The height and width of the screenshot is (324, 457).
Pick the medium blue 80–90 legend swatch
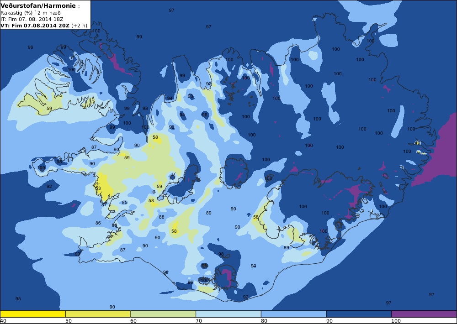pyautogui.click(x=293, y=314)
